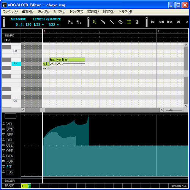Screen dimensions: 190x190
Task: Jump to song end
Action: (x=178, y=22)
